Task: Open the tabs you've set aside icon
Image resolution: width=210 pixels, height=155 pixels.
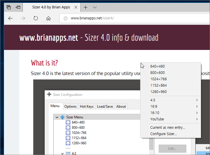Action: click(x=9, y=7)
